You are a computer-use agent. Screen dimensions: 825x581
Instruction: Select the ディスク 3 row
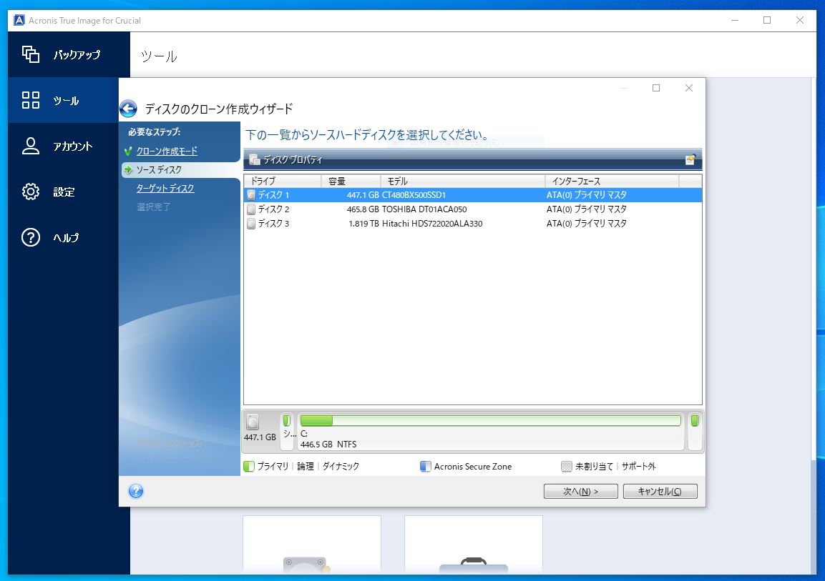click(x=472, y=223)
